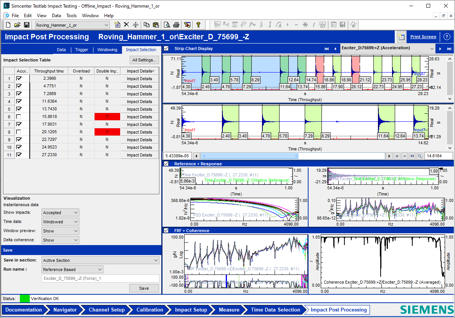
Task: Toggle the Strip Chart Display checkbox
Action: (x=166, y=48)
